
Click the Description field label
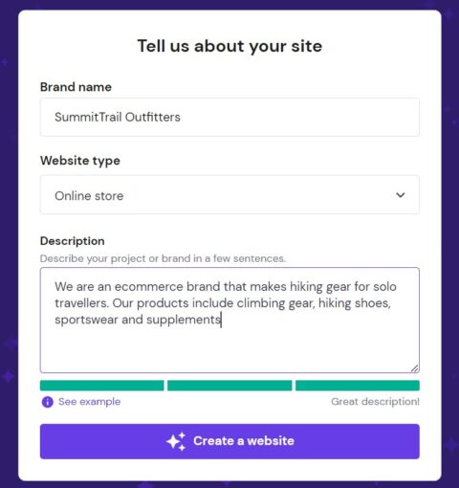point(73,241)
